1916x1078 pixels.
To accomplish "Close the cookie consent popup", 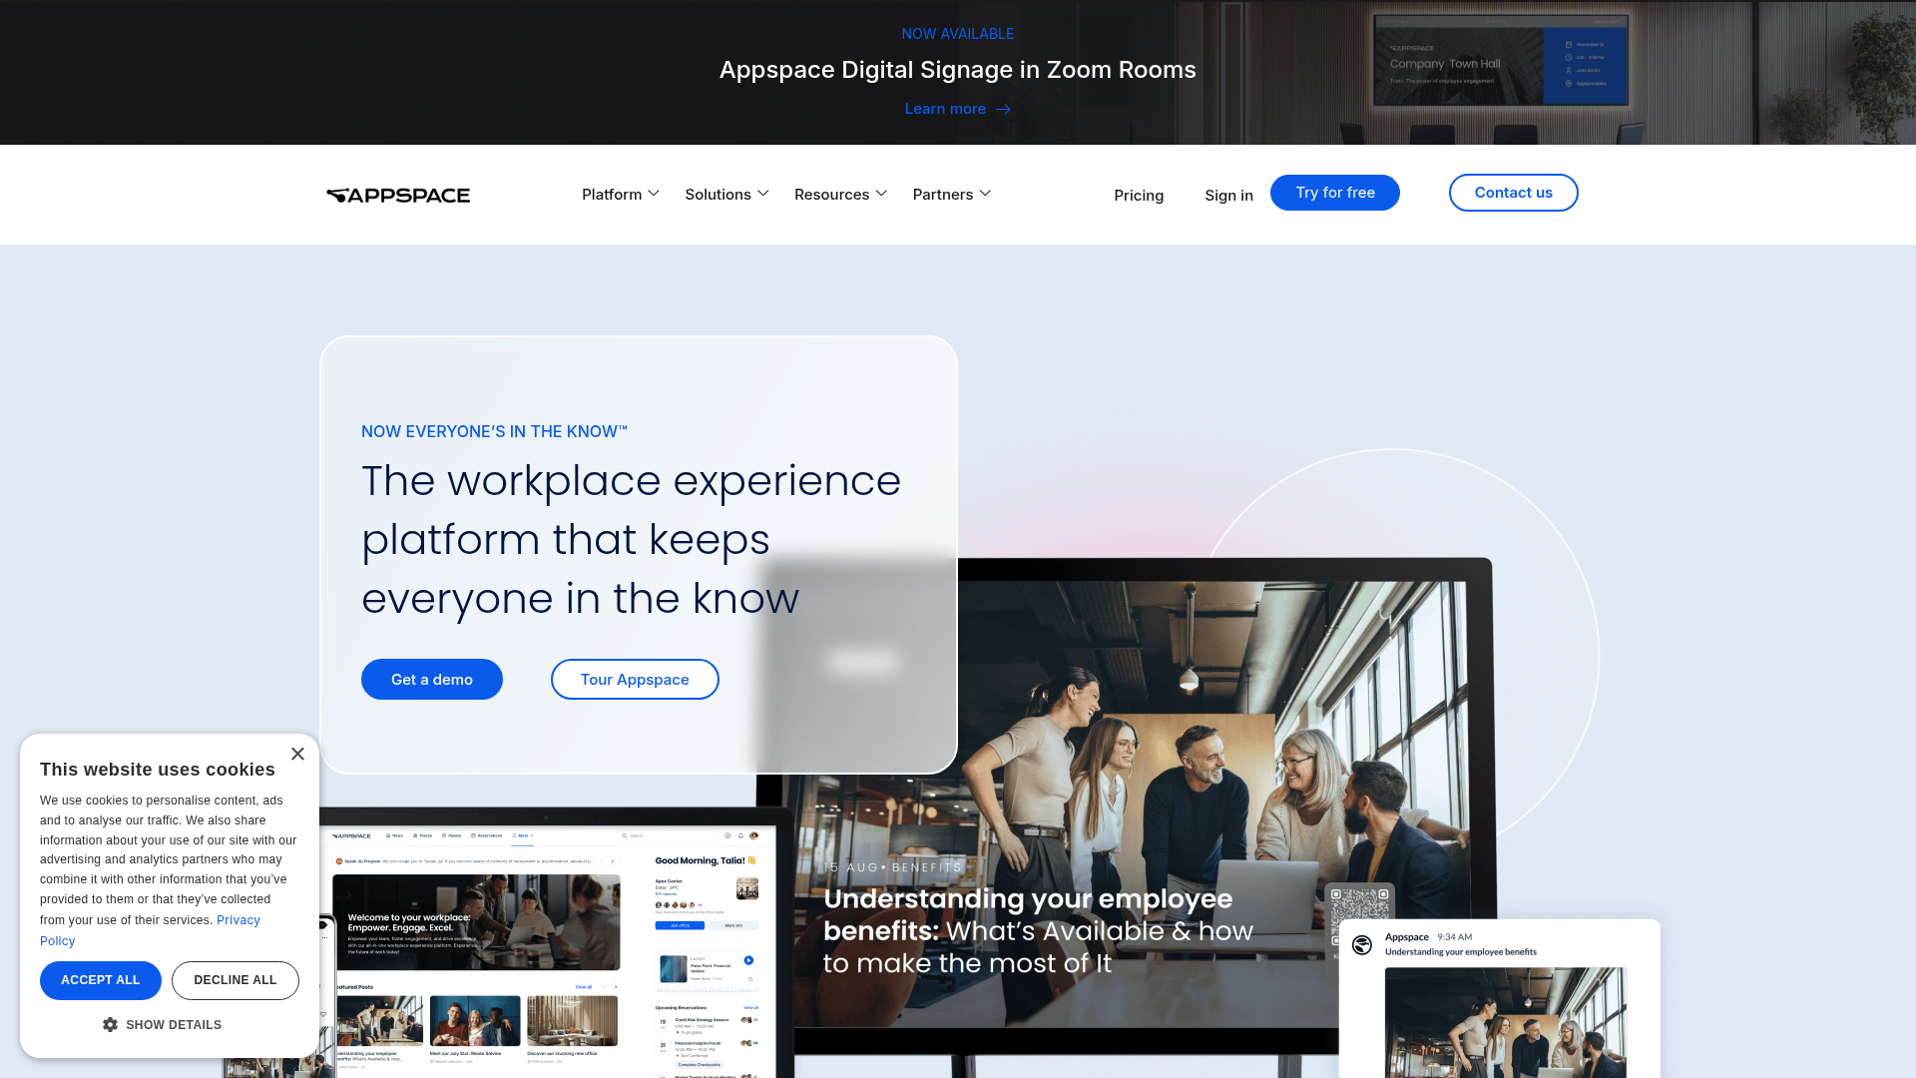I will [x=297, y=754].
